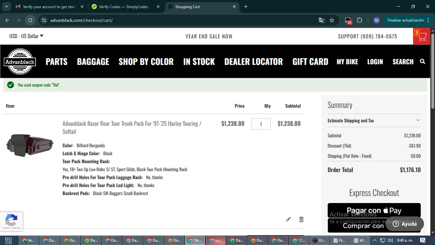This screenshot has width=435, height=245.
Task: Open the Google Translate page icon
Action: coord(321,20)
